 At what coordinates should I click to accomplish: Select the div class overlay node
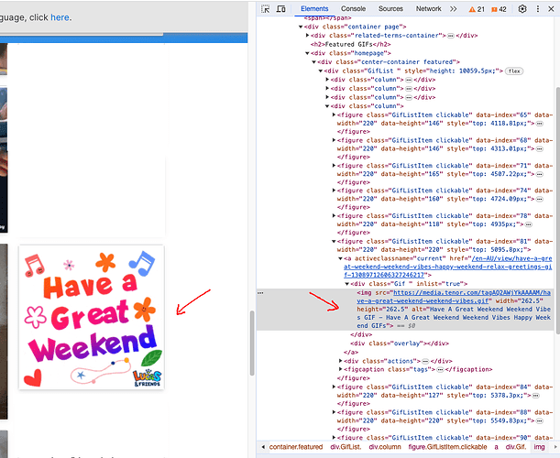tap(400, 343)
